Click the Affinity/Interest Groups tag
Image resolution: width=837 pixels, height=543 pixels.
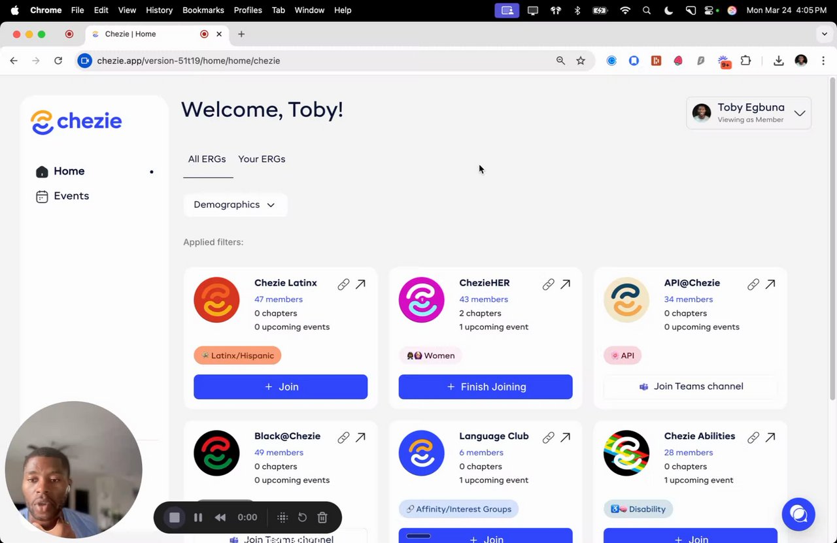point(458,509)
